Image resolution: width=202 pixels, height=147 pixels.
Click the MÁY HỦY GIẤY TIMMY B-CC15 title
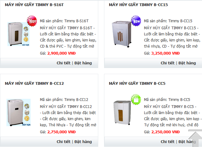click(138, 5)
